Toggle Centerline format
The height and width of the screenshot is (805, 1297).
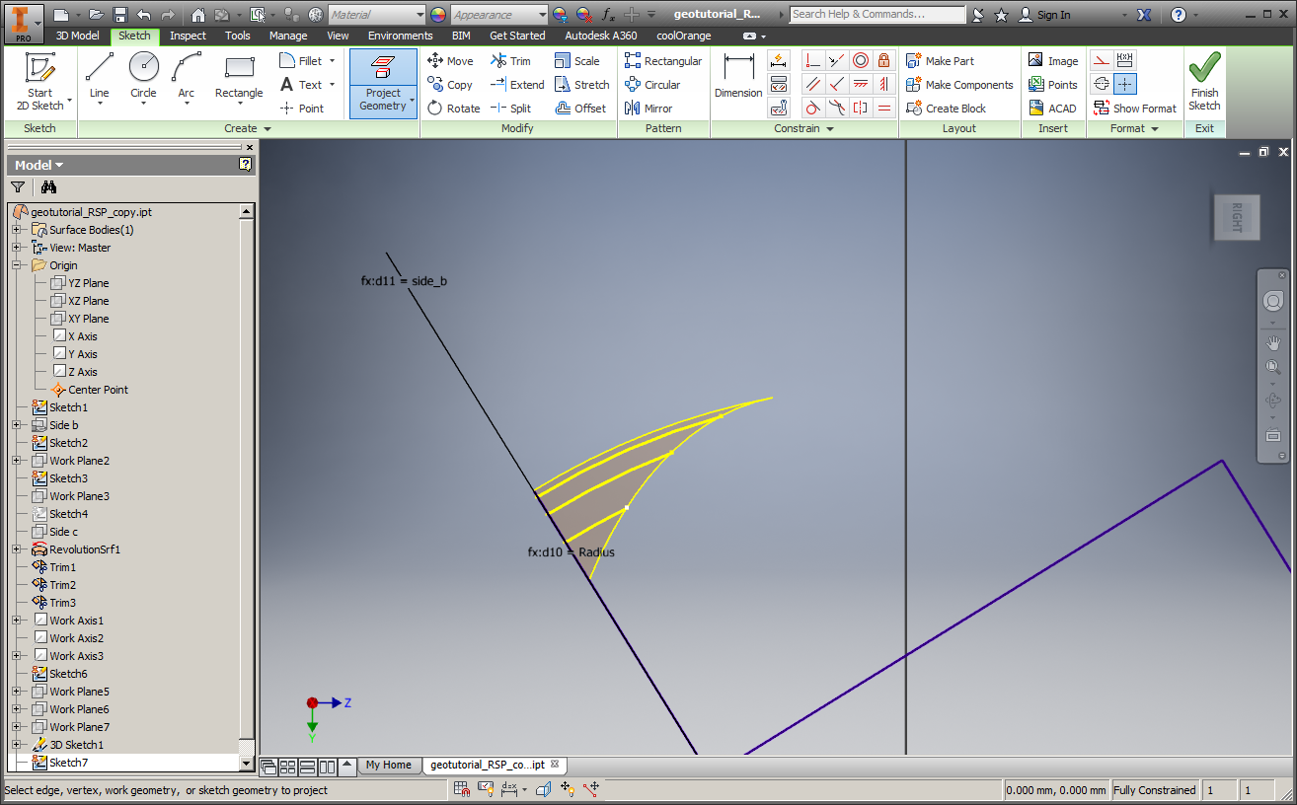(1101, 84)
